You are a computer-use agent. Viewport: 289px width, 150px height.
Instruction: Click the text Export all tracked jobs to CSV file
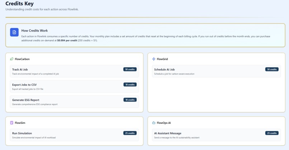28,89
